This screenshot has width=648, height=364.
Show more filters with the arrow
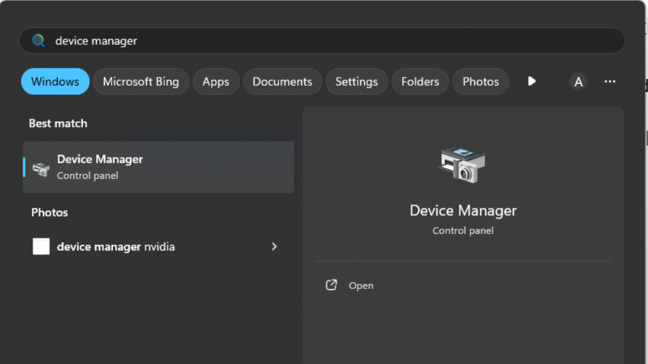(531, 81)
